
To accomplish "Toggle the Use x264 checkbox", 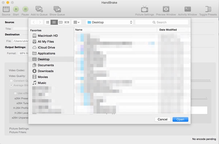I will coord(15,93).
